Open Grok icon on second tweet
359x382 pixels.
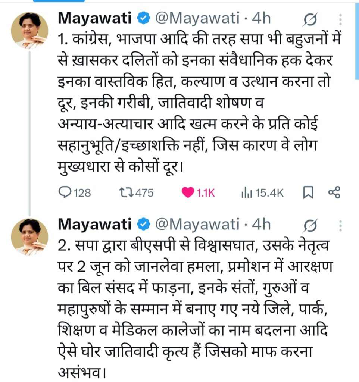click(x=310, y=225)
